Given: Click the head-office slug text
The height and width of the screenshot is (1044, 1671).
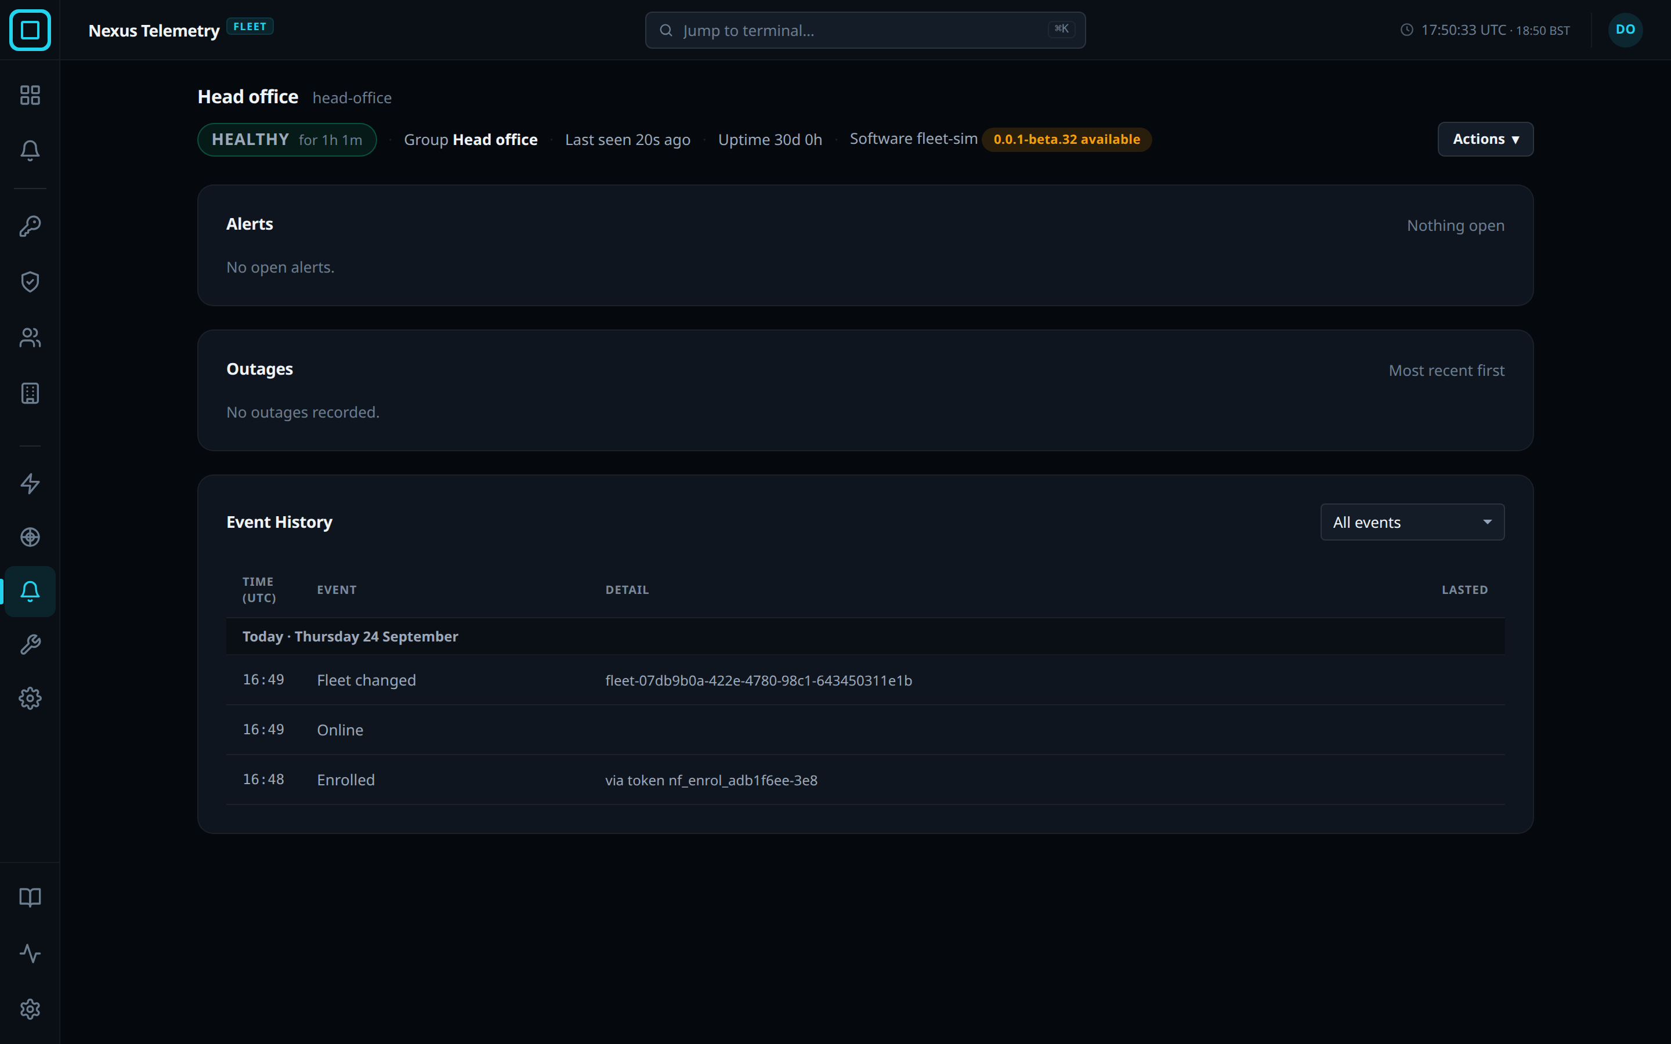Looking at the screenshot, I should point(352,98).
